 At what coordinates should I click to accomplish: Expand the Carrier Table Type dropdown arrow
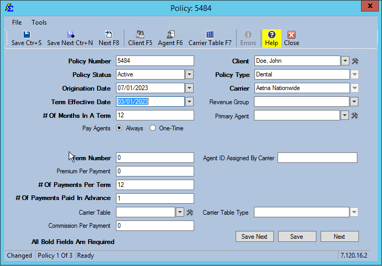click(354, 212)
